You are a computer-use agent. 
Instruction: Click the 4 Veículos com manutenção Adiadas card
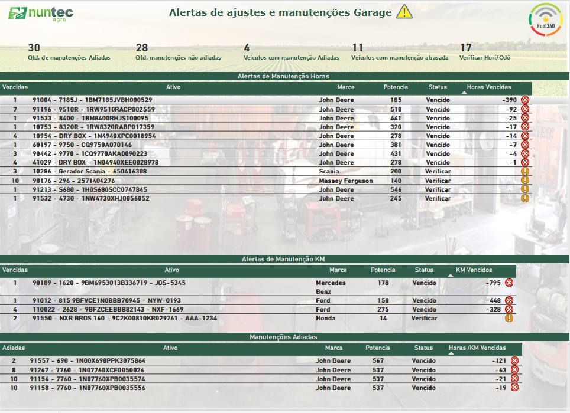291,52
